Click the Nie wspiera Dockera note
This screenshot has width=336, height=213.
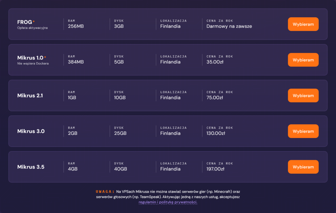[x=33, y=64]
